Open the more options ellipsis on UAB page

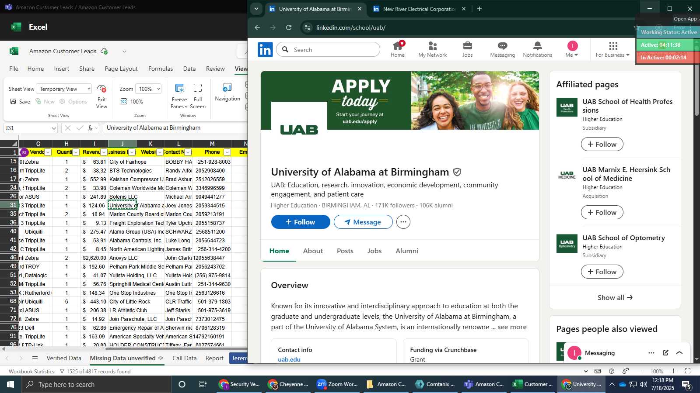[403, 222]
